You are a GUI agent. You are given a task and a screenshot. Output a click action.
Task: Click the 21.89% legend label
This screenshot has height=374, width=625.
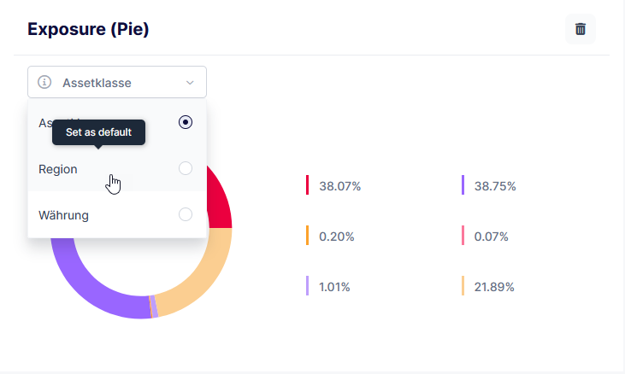coord(494,287)
